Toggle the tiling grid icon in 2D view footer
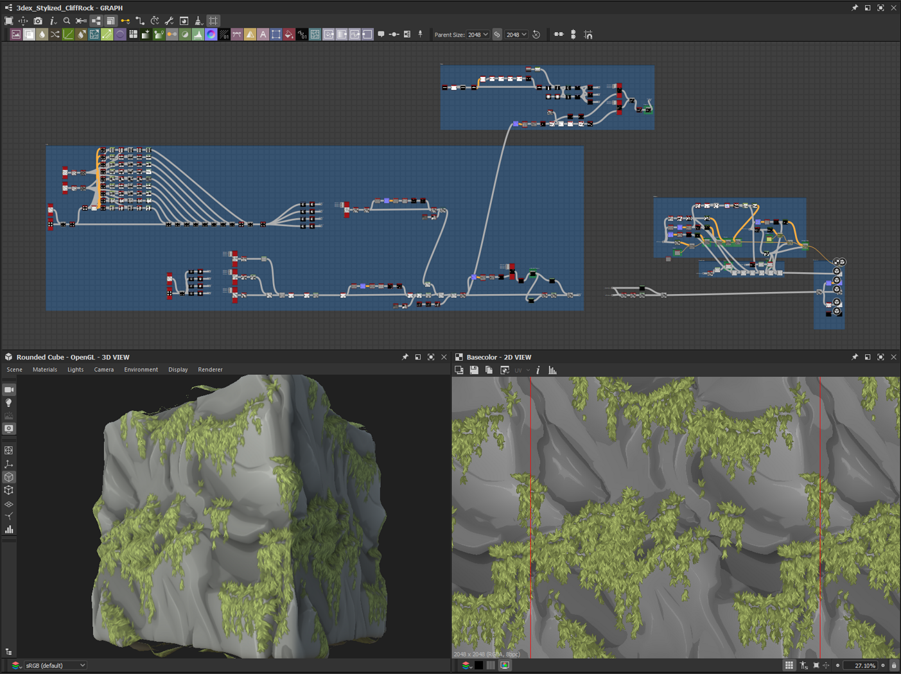901x674 pixels. point(789,666)
